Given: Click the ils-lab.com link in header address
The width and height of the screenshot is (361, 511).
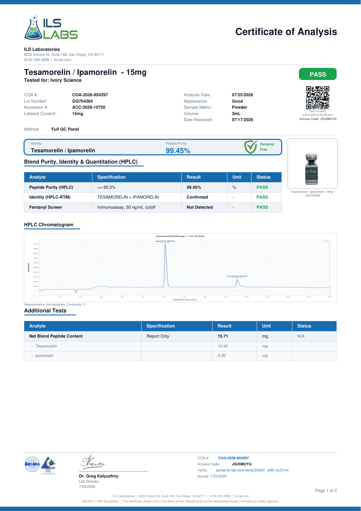Looking at the screenshot, I should tap(62, 60).
